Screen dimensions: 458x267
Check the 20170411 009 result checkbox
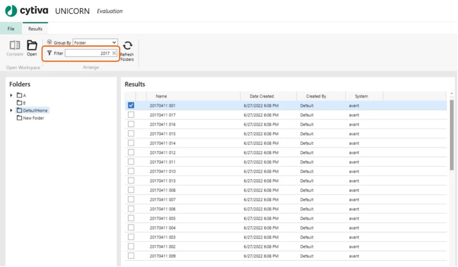(x=131, y=256)
